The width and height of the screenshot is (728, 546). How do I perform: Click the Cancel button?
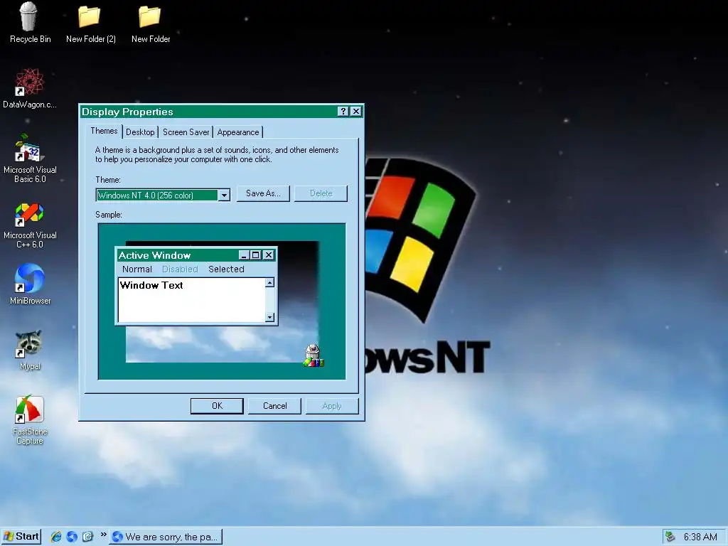tap(275, 406)
